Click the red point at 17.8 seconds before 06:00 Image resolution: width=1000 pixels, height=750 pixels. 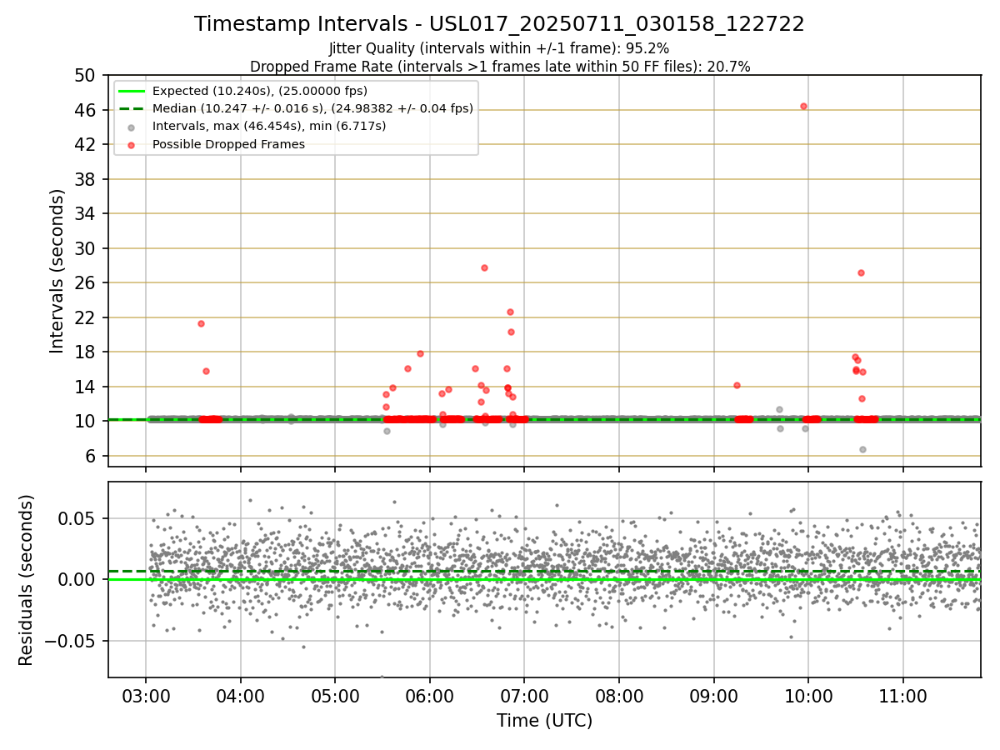(420, 353)
